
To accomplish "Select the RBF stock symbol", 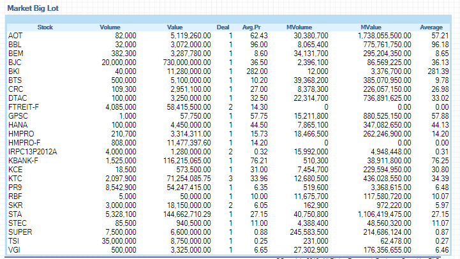I will point(15,197).
